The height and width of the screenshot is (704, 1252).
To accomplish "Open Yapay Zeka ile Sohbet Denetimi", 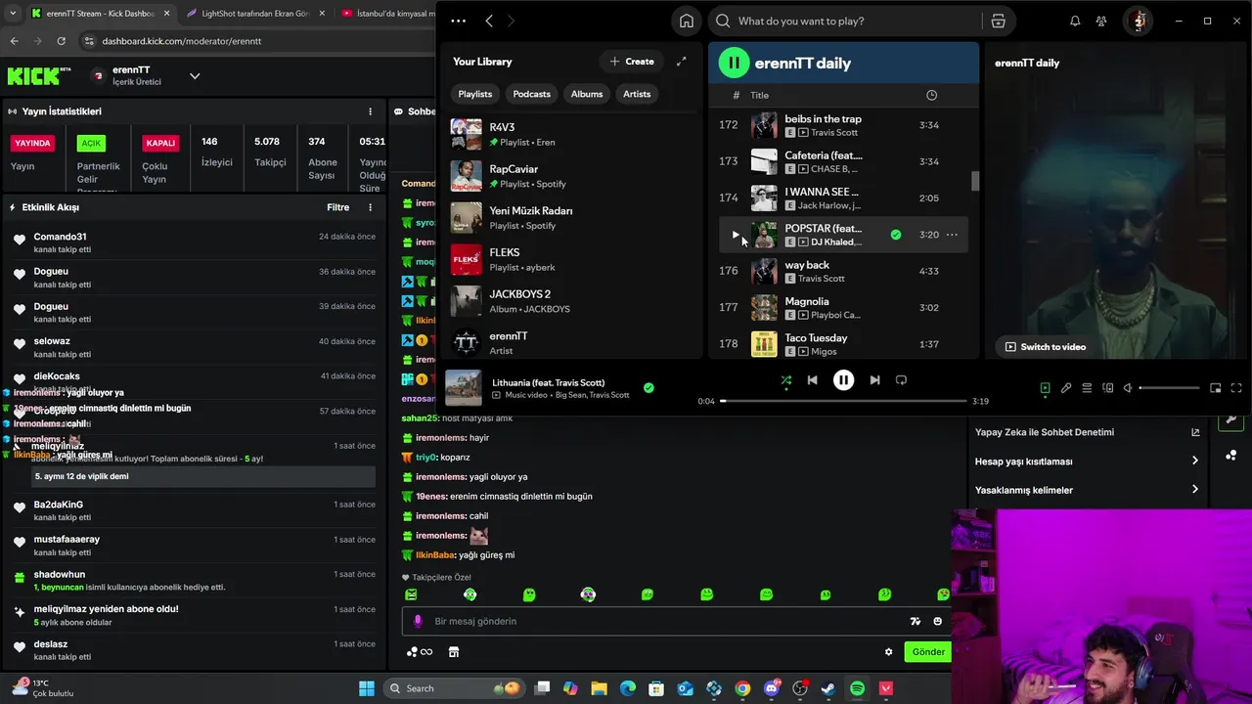I will point(1088,432).
